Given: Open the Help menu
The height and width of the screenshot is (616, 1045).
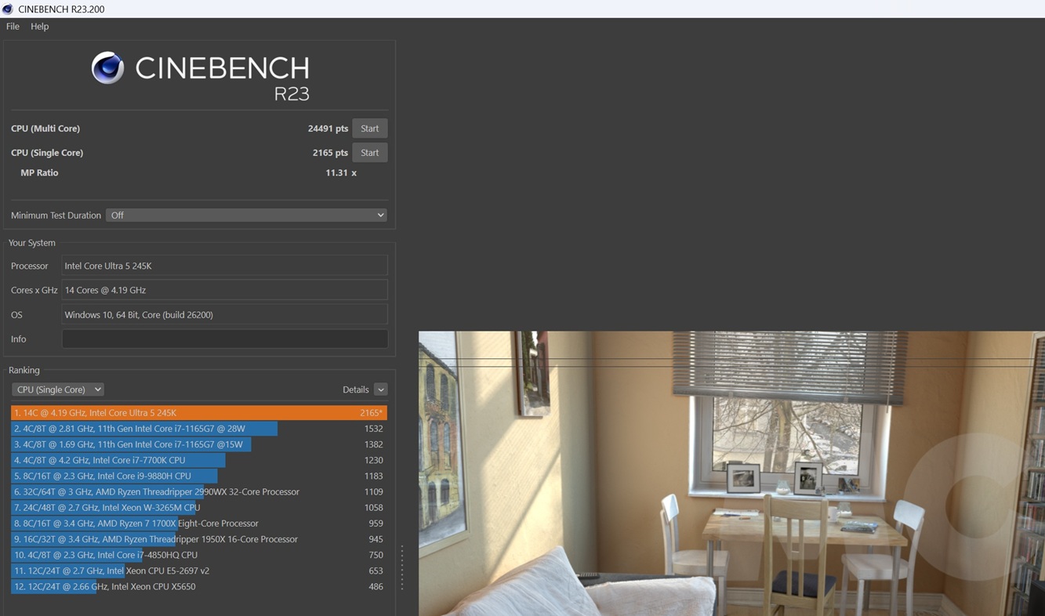Looking at the screenshot, I should tap(39, 26).
